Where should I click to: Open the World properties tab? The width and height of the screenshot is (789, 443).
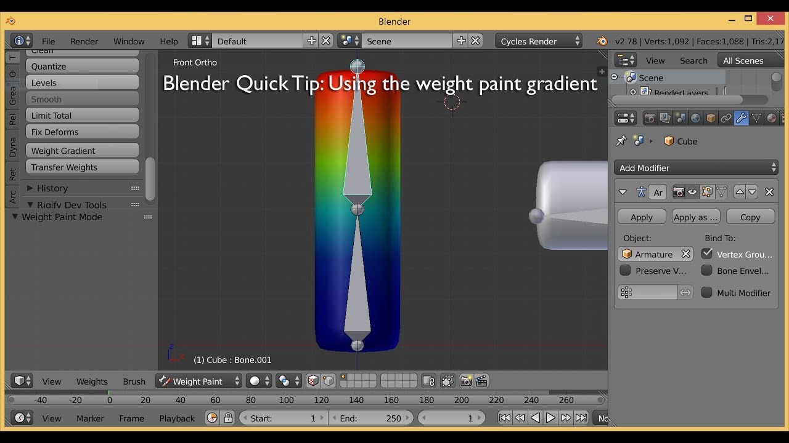click(695, 118)
